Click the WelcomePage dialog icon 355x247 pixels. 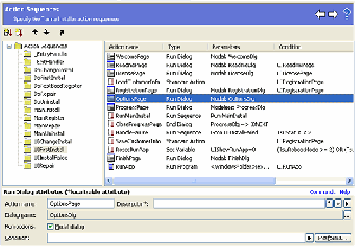[x=111, y=56]
